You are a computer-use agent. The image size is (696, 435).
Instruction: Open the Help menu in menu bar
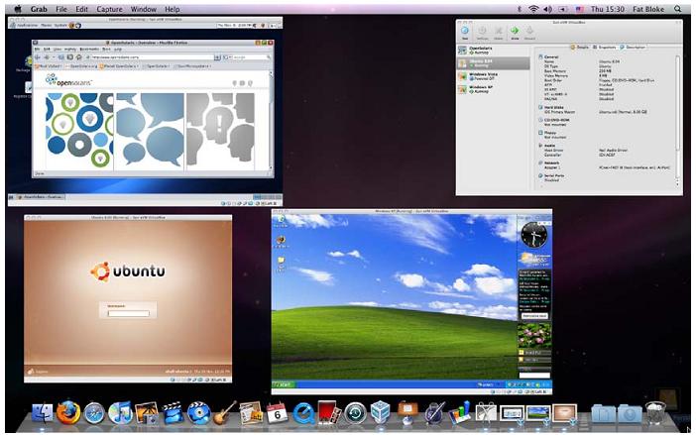[x=173, y=9]
